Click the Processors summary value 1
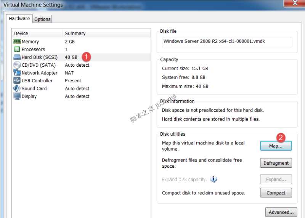The image size is (305, 218). click(x=66, y=50)
